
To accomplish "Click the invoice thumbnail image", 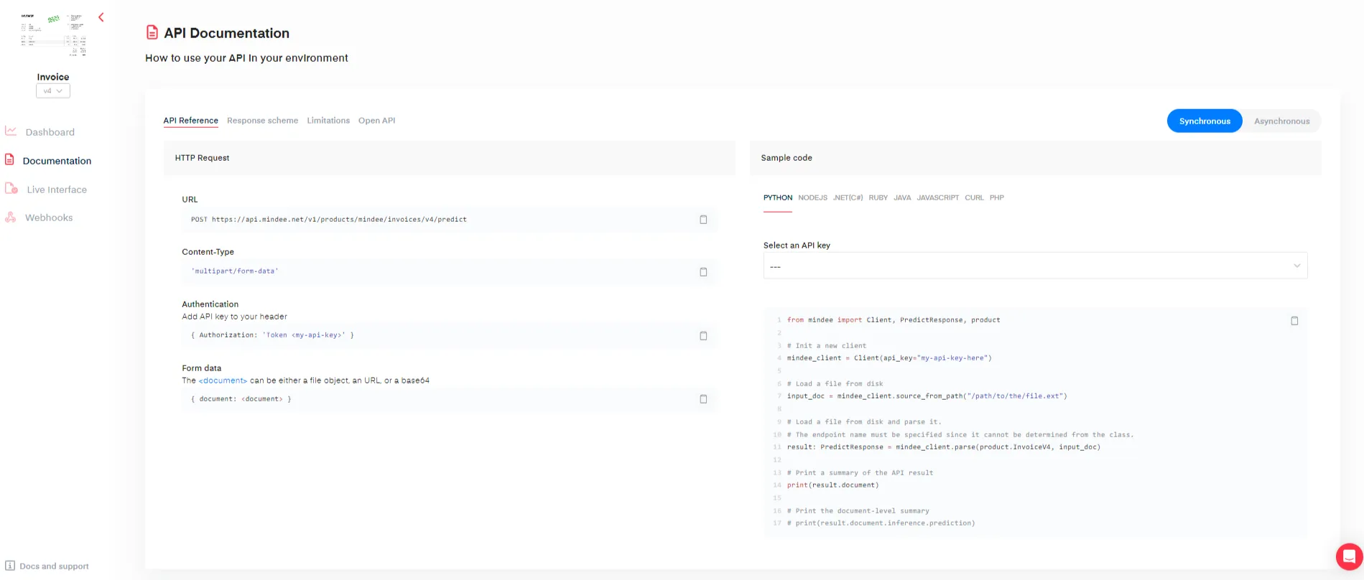I will click(x=53, y=34).
